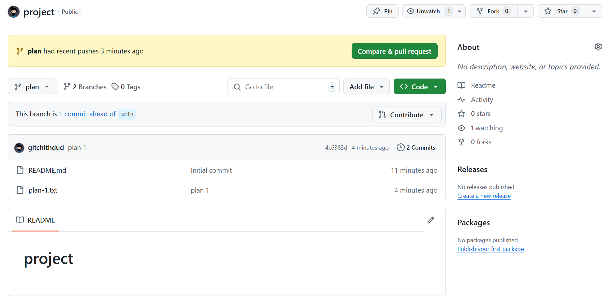
Task: Open README.md file
Action: 47,170
